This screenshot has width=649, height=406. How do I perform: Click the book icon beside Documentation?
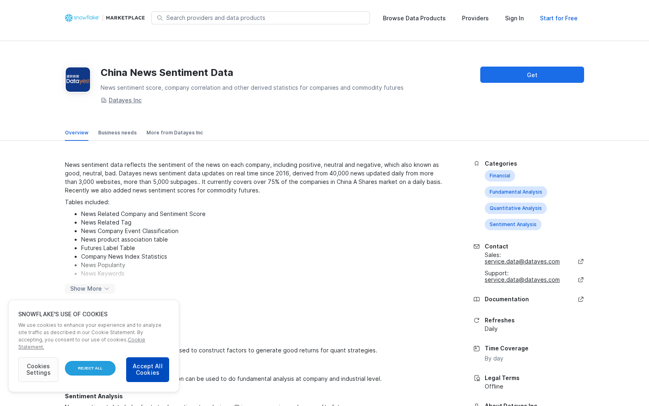tap(477, 299)
